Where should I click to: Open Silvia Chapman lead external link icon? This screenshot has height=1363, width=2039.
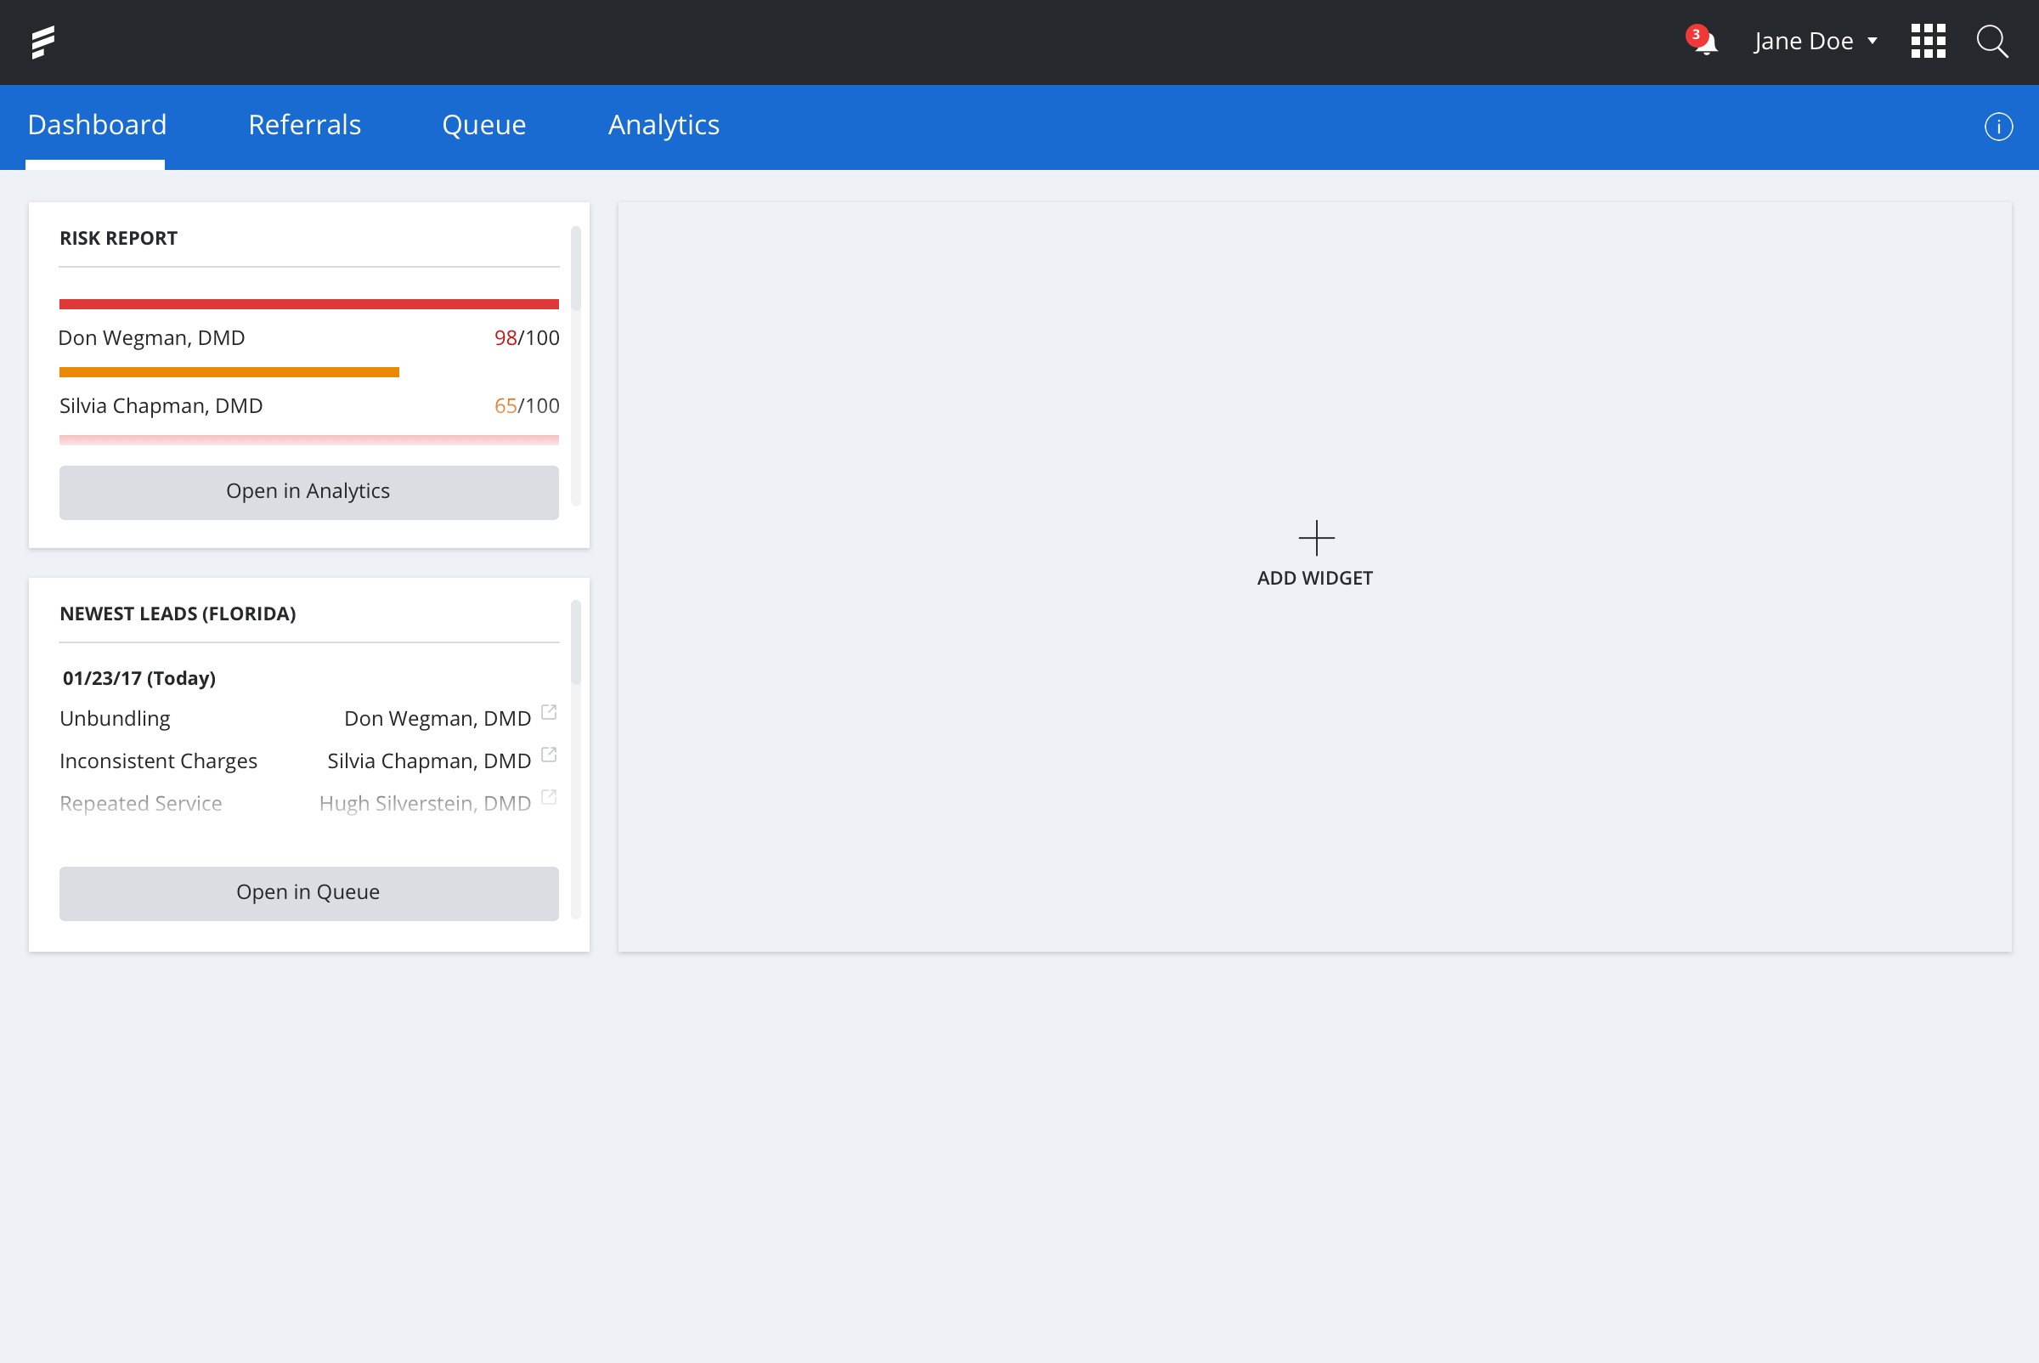549,755
